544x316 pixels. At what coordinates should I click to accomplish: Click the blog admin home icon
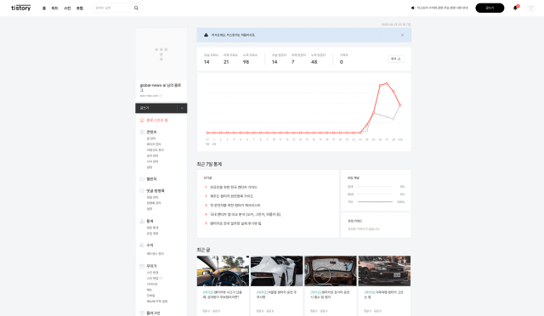click(142, 121)
